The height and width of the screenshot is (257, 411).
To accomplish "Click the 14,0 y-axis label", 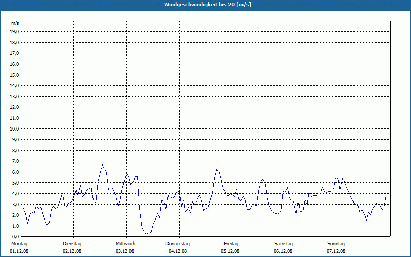I will [14, 85].
